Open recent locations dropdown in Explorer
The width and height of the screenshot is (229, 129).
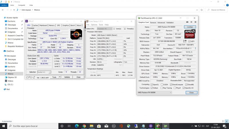click(x=11, y=10)
